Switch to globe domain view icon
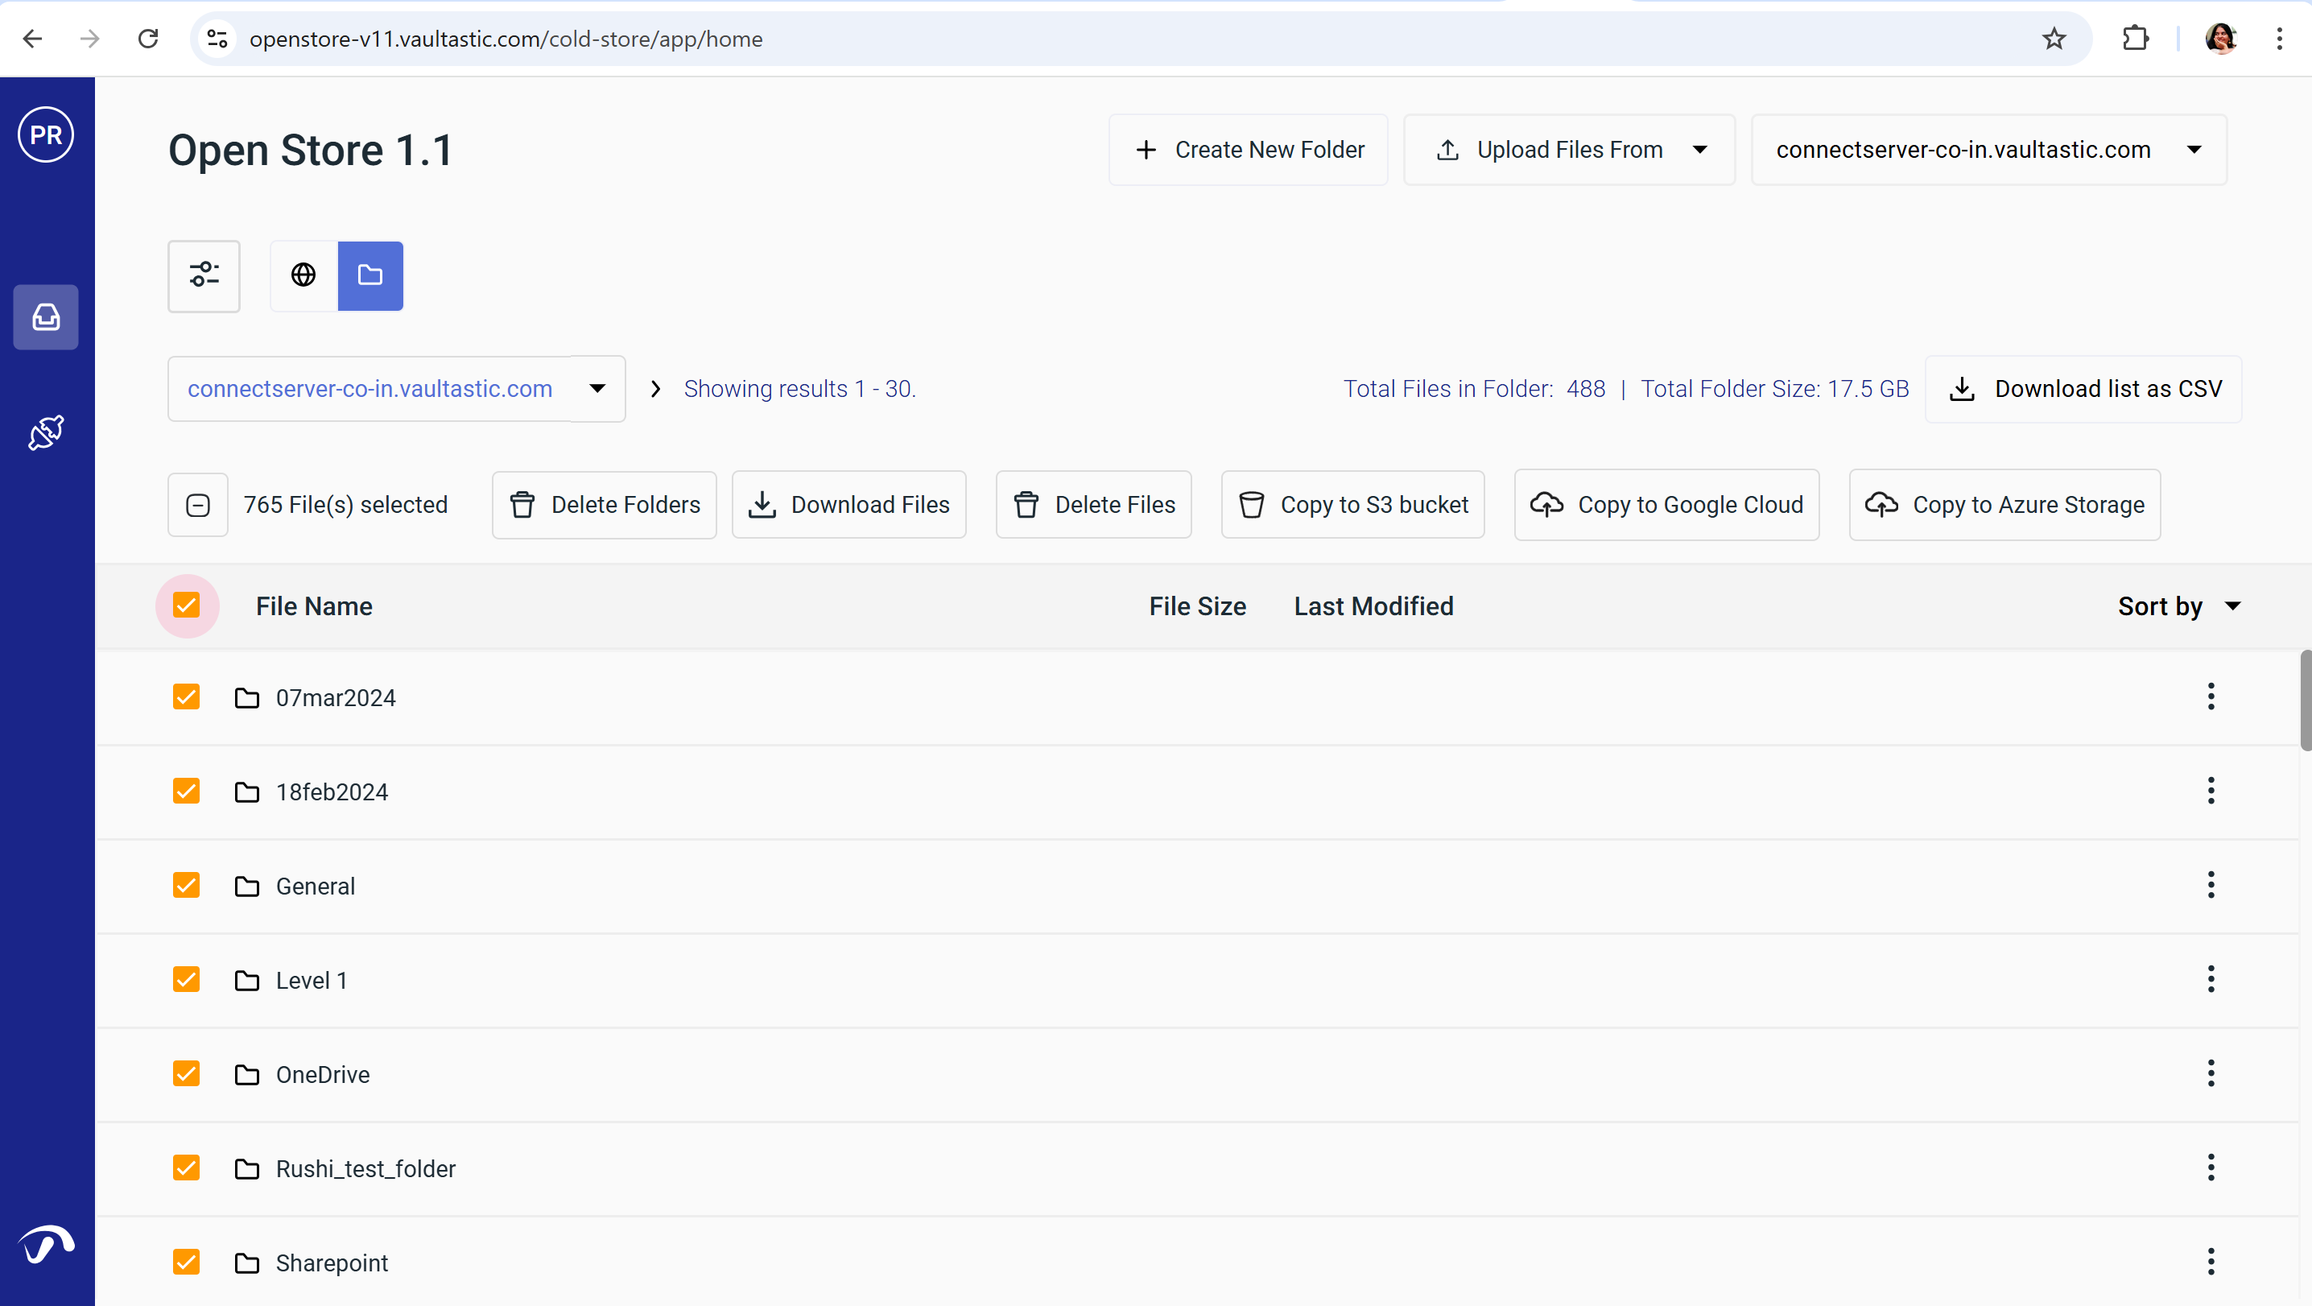2312x1306 pixels. (x=303, y=275)
